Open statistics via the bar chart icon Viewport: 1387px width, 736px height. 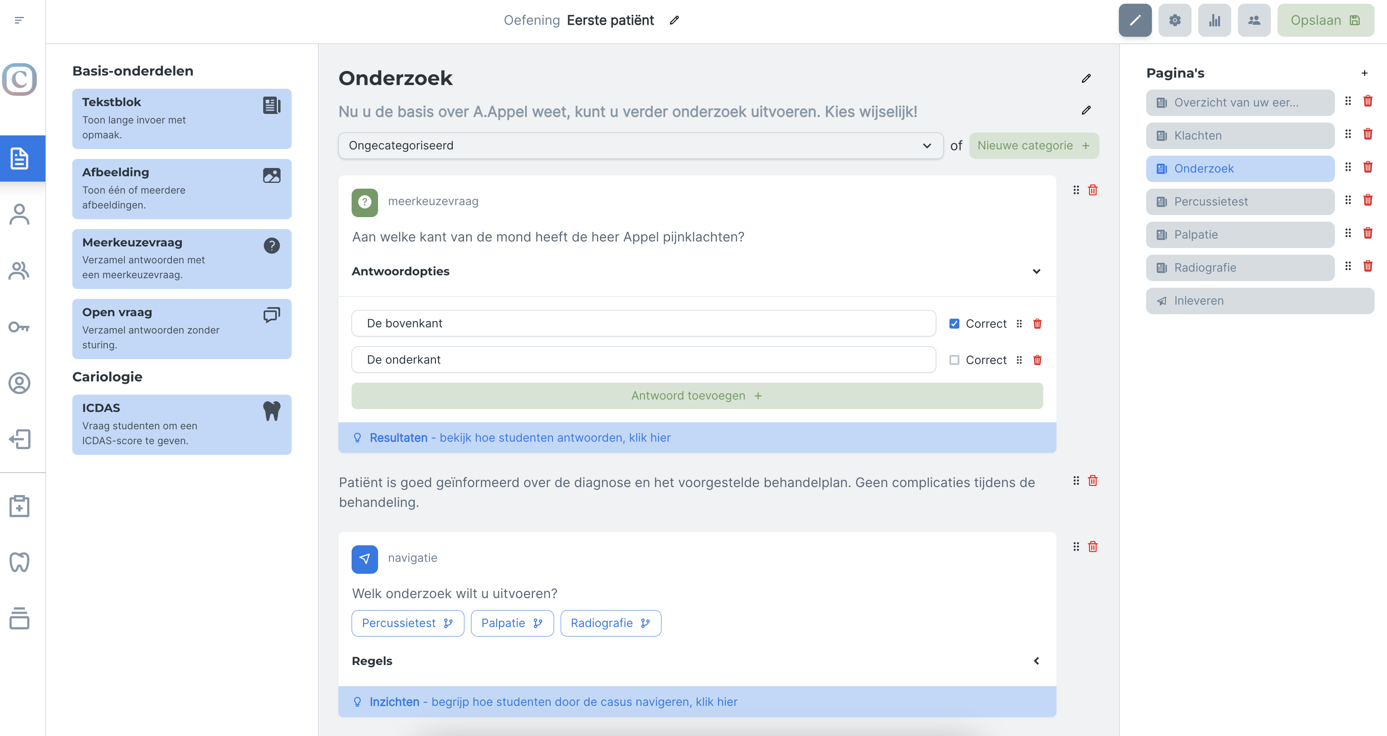(x=1214, y=21)
